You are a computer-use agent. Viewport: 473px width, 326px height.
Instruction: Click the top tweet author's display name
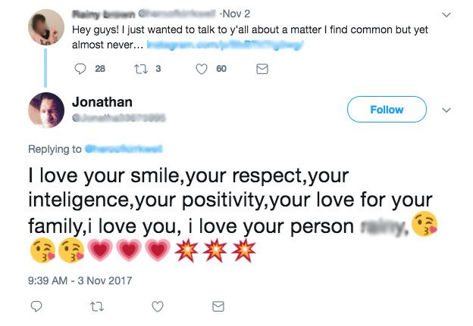103,14
